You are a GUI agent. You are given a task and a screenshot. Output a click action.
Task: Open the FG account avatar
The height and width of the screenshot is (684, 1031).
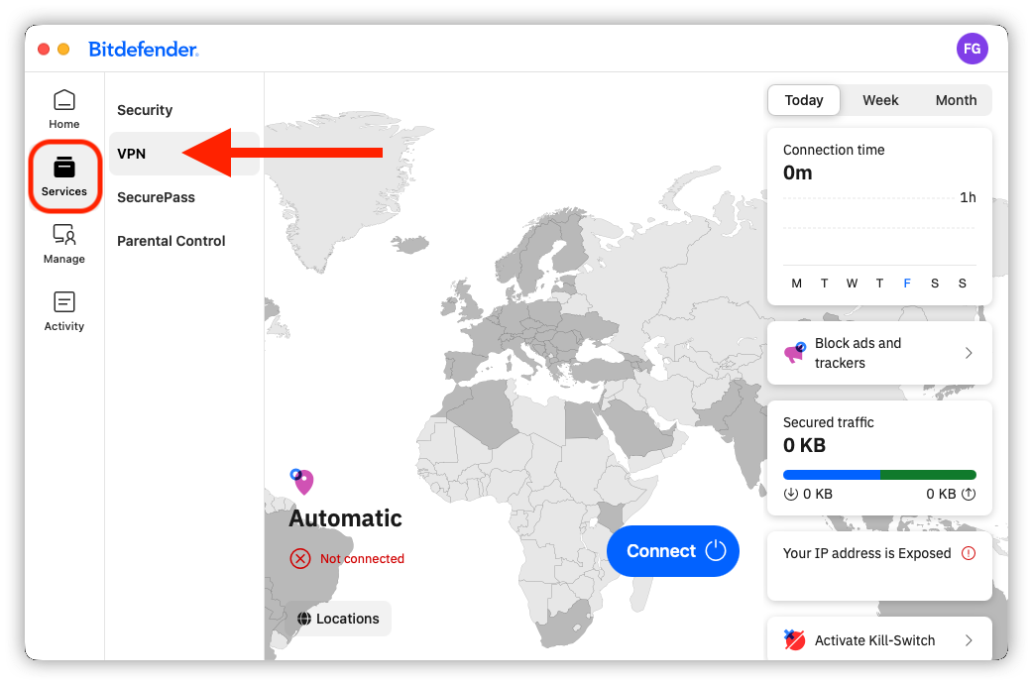972,49
